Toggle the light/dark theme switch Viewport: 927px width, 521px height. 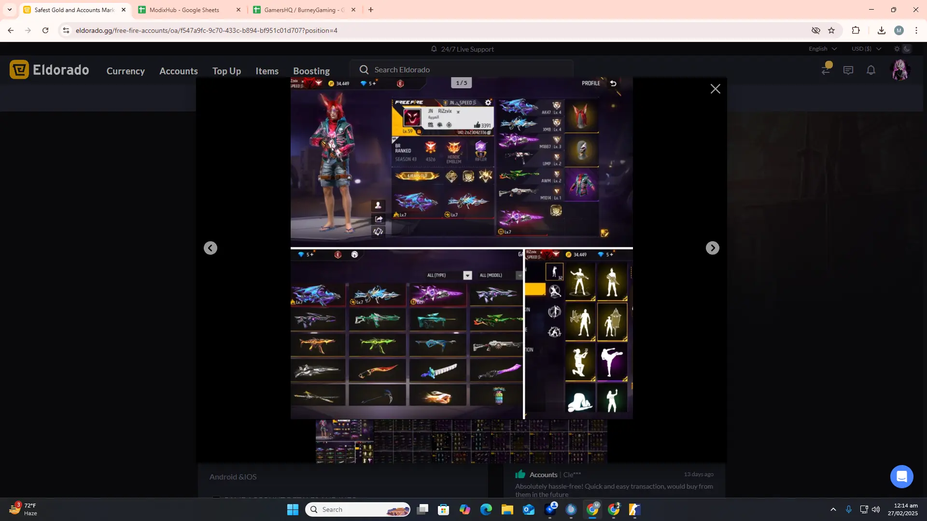point(902,49)
